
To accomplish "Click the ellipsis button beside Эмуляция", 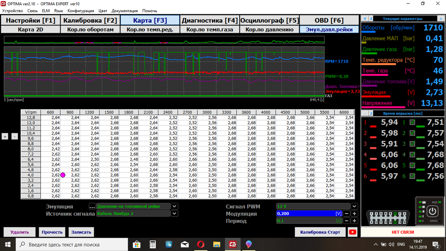I will click(92, 206).
